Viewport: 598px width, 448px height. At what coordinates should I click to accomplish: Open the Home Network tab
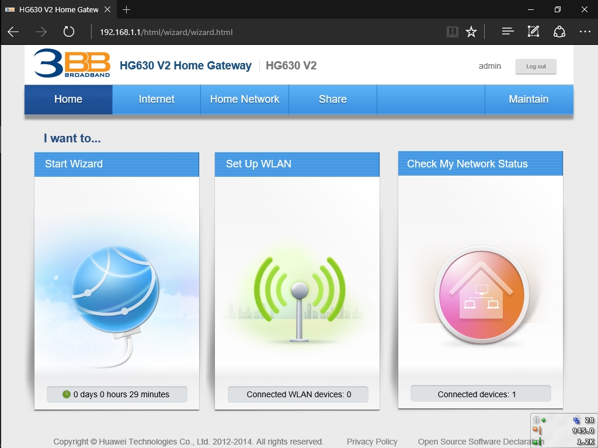[244, 99]
